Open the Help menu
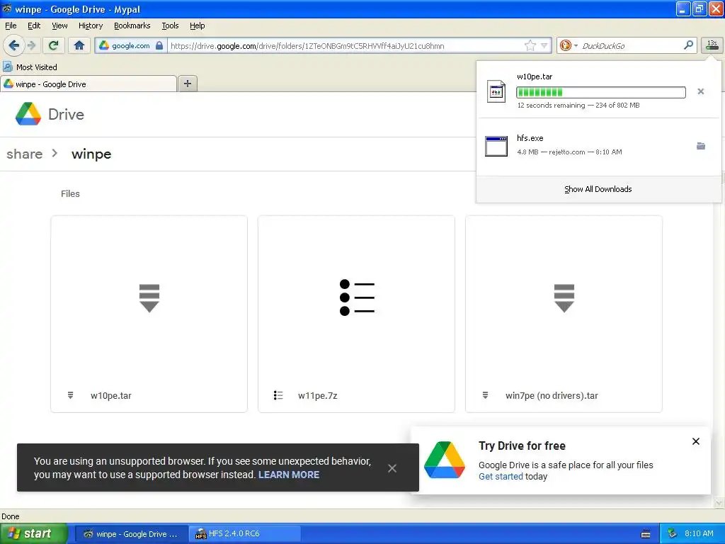The height and width of the screenshot is (544, 725). (197, 25)
